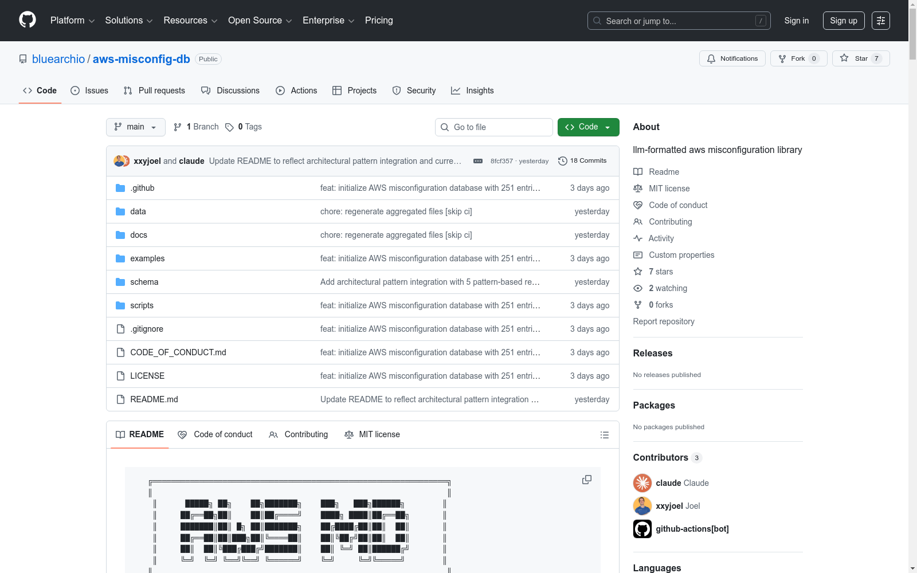Click the github-actions bot avatar
The height and width of the screenshot is (573, 917).
642,529
